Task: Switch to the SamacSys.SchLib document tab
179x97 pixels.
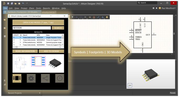Action: 49,12
